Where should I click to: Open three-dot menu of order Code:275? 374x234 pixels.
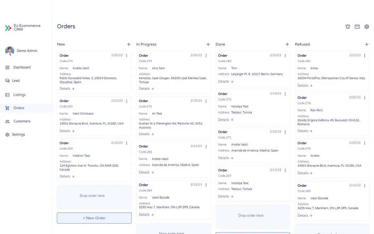point(365,144)
